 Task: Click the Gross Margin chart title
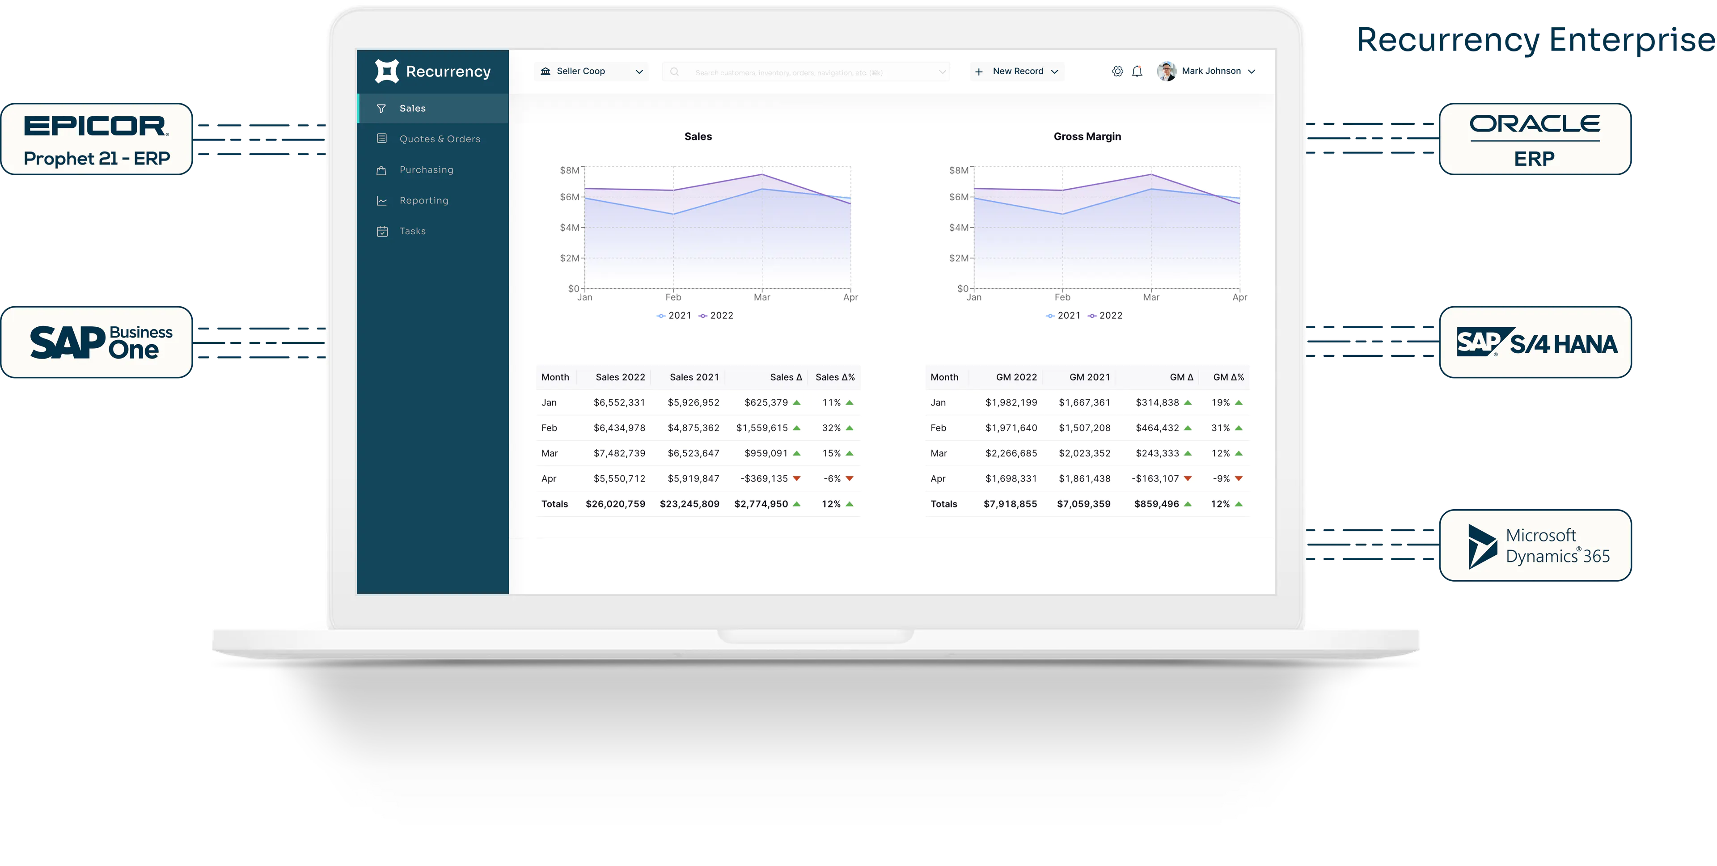coord(1087,137)
